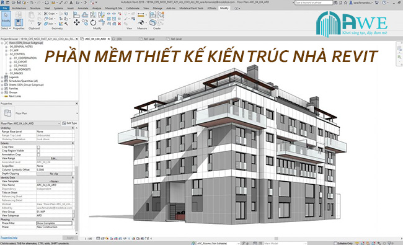Switch to the {3D} view tab

118,39
